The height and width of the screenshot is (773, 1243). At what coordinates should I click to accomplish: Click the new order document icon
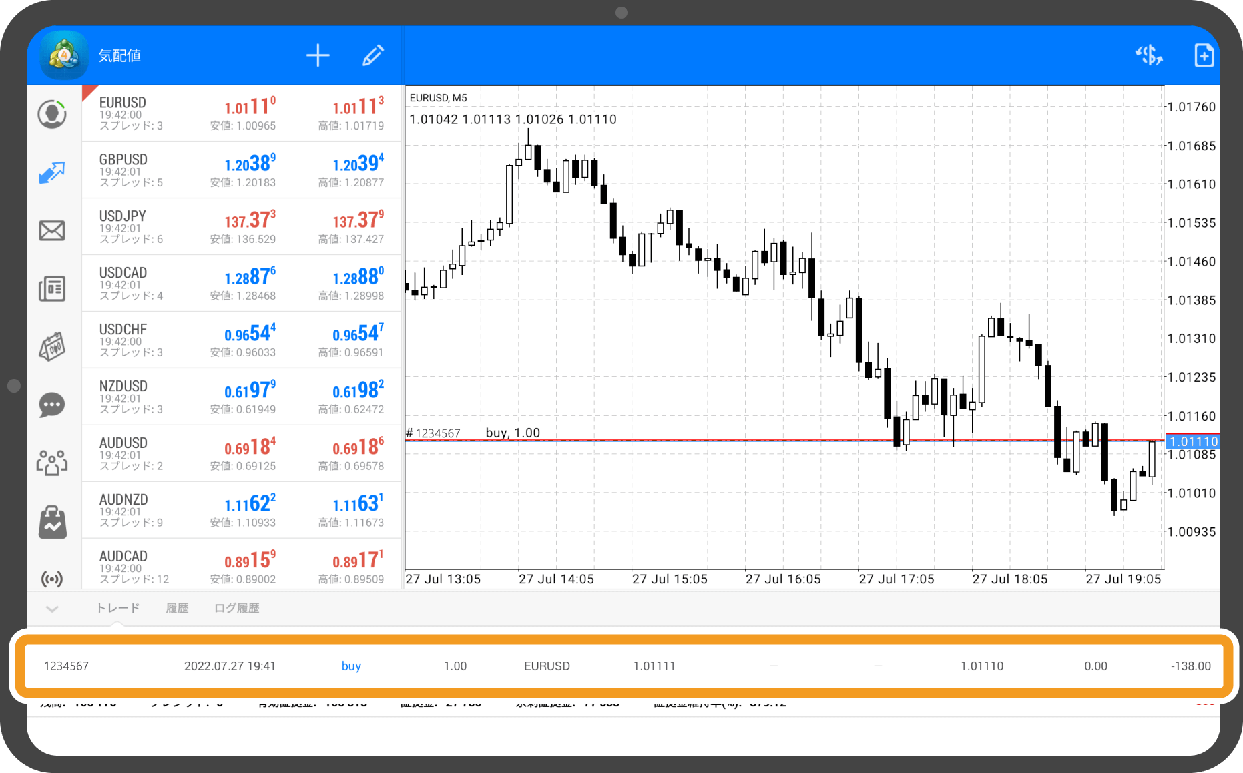tap(1204, 55)
